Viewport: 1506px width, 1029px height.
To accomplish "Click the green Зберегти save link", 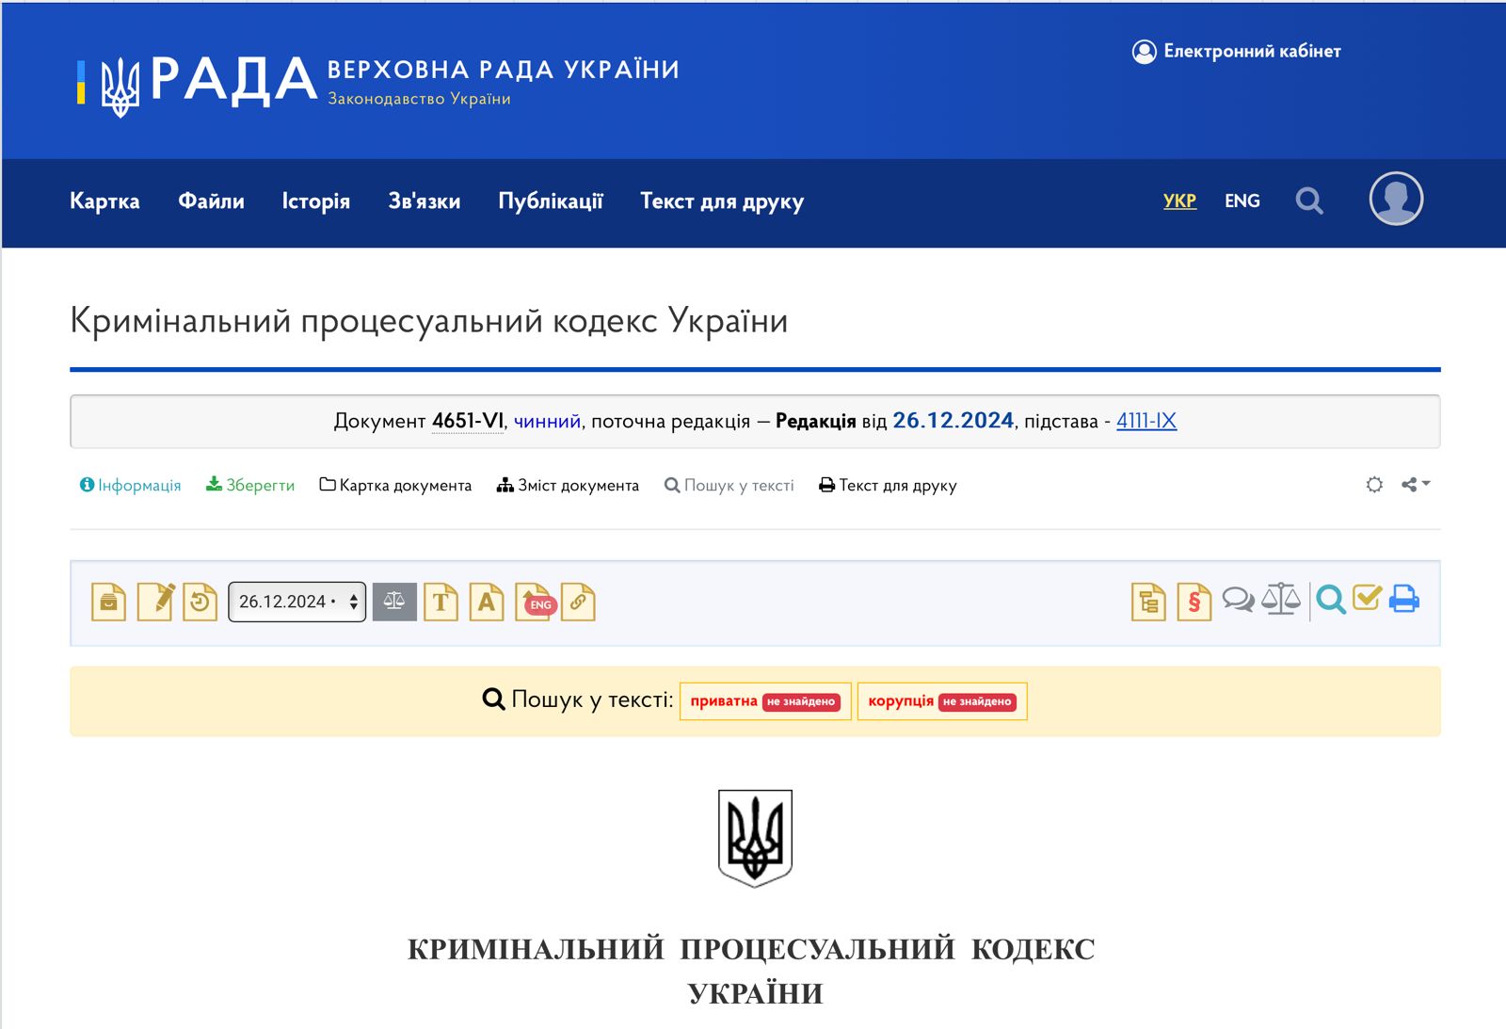I will point(250,486).
